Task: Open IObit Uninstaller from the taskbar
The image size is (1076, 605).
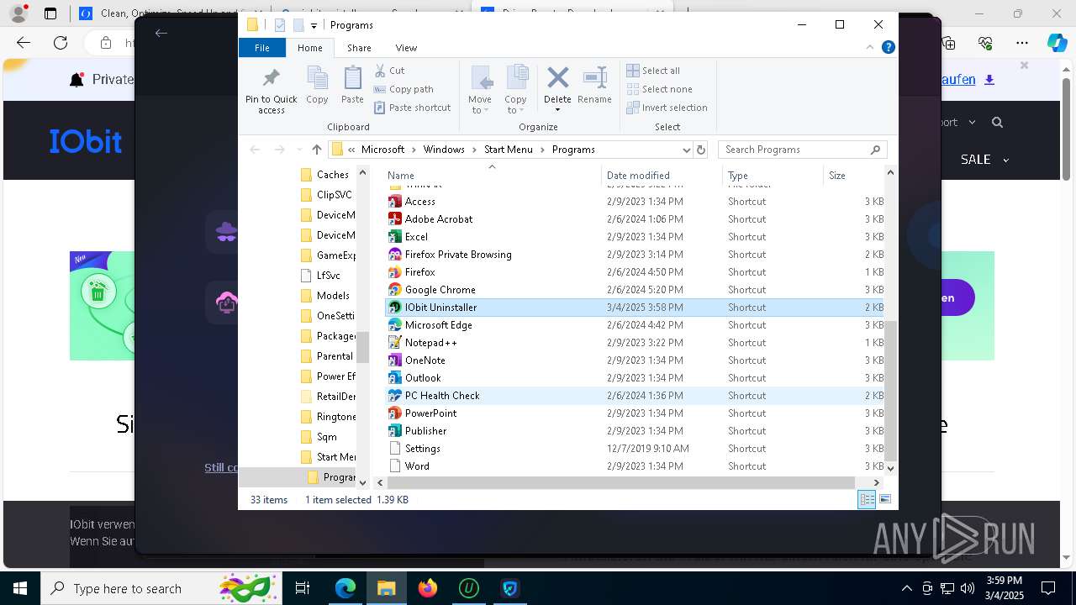Action: tap(468, 588)
